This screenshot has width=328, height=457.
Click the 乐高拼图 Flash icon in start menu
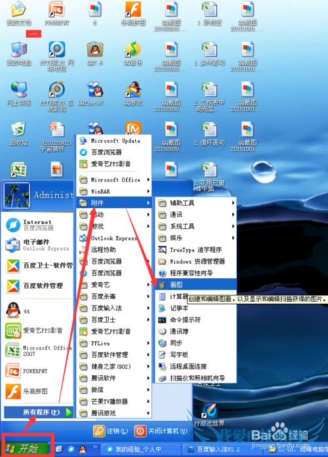point(13,391)
